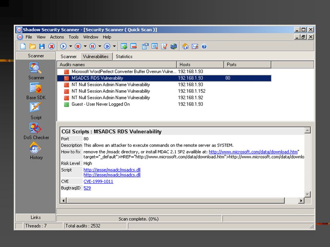Click the clipboard options toolbar icon

coord(145,46)
